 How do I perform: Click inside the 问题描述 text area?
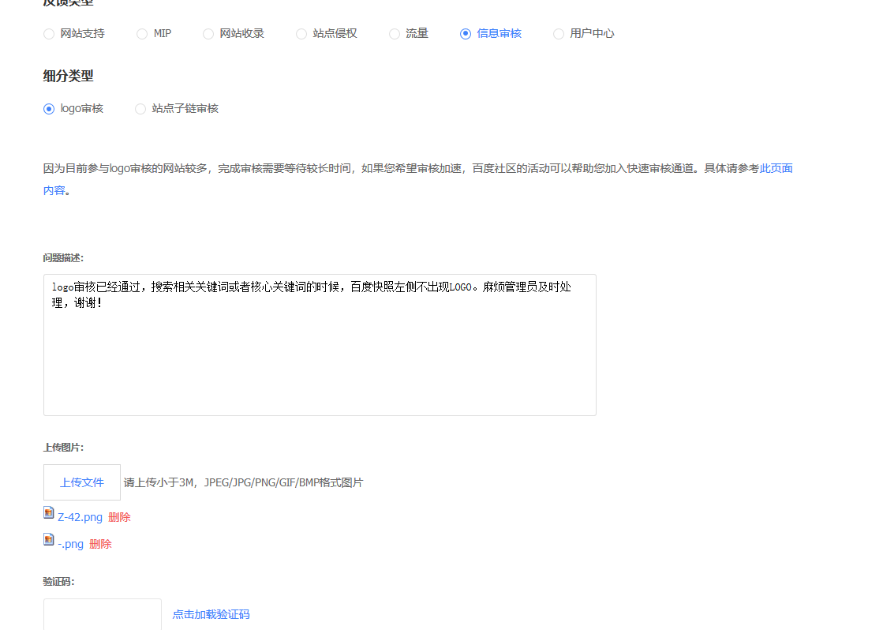[320, 355]
